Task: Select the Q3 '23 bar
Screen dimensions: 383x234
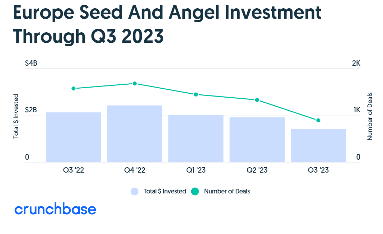Action: 318,145
